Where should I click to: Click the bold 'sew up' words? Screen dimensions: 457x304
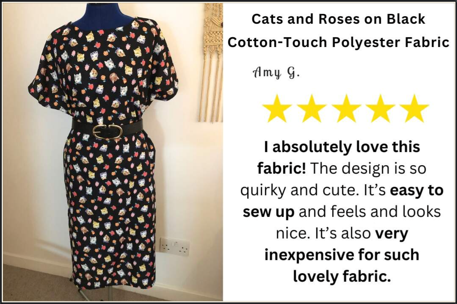(268, 213)
